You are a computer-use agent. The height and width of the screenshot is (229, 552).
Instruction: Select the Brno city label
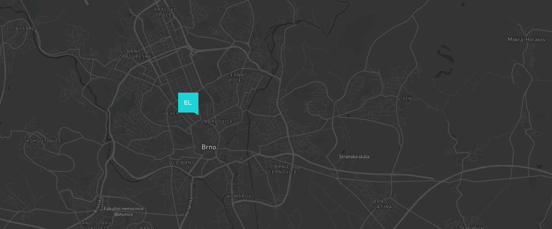(209, 147)
